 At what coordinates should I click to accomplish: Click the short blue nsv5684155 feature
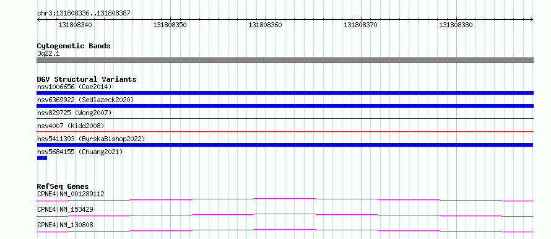click(x=42, y=158)
